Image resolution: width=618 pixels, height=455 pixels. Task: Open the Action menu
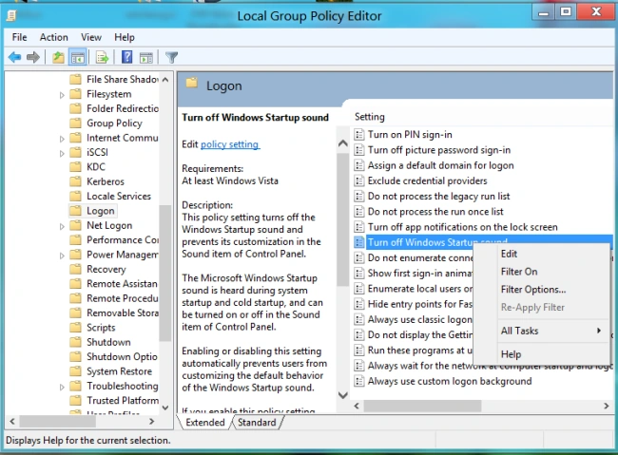pos(53,37)
